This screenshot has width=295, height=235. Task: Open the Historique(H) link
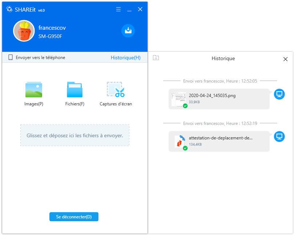pyautogui.click(x=125, y=58)
